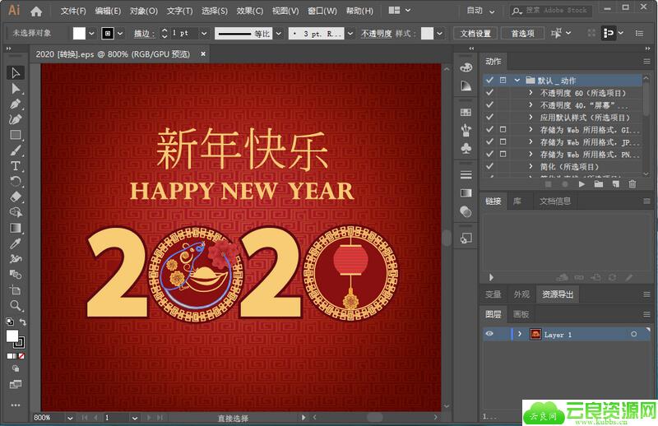Open the Brushes panel icon
658x426 pixels.
(466, 131)
